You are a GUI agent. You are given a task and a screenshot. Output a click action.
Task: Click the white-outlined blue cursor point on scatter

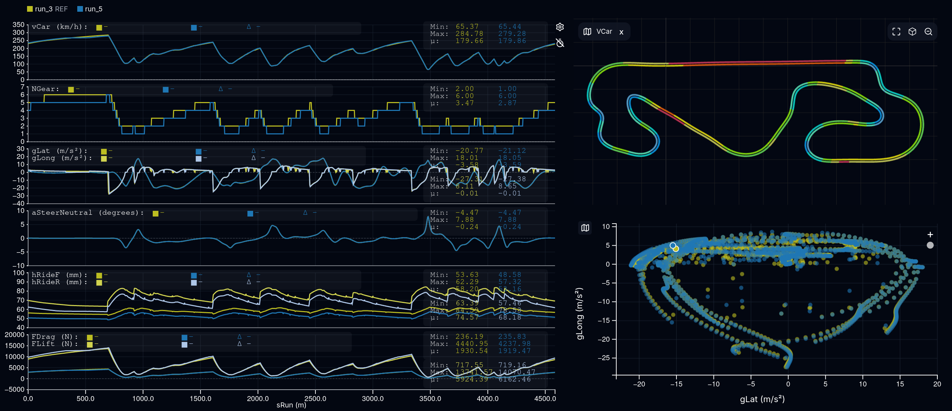tap(673, 245)
